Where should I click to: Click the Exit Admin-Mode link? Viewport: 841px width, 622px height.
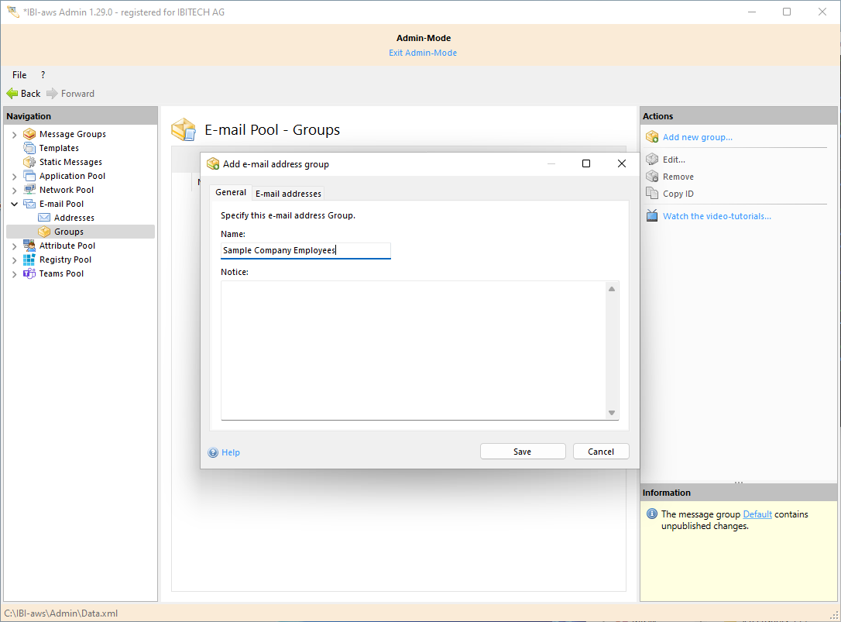click(x=423, y=53)
